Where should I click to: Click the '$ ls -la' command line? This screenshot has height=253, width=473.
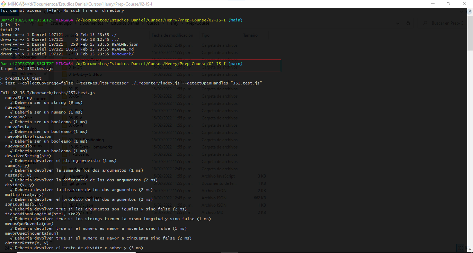[x=10, y=25]
